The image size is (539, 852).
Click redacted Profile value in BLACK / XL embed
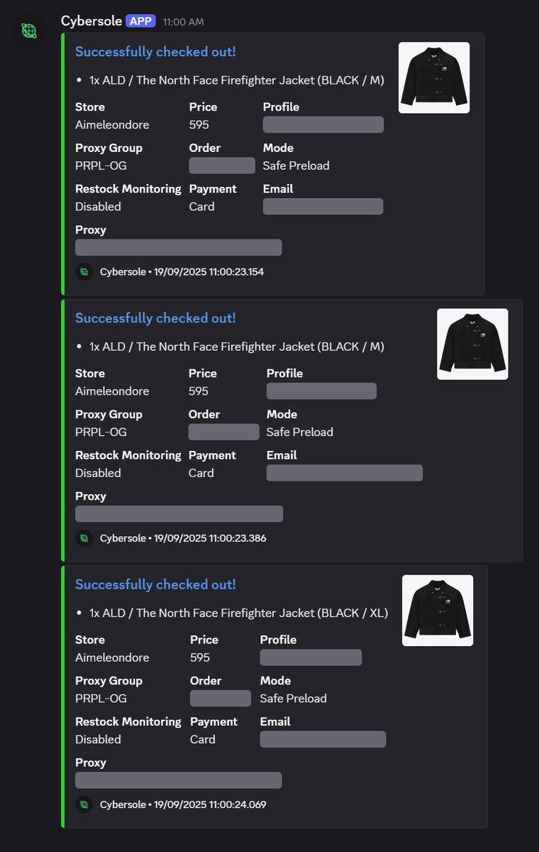311,657
